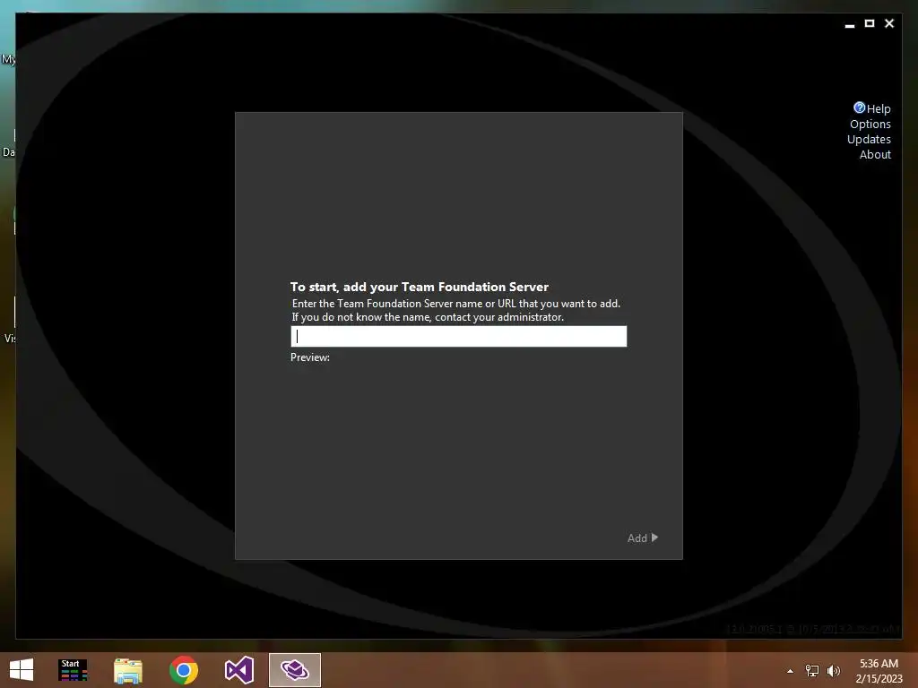Screen dimensions: 918x688
Task: Click the 'To start, add your Team Foundation Server' heading
Action: [420, 287]
